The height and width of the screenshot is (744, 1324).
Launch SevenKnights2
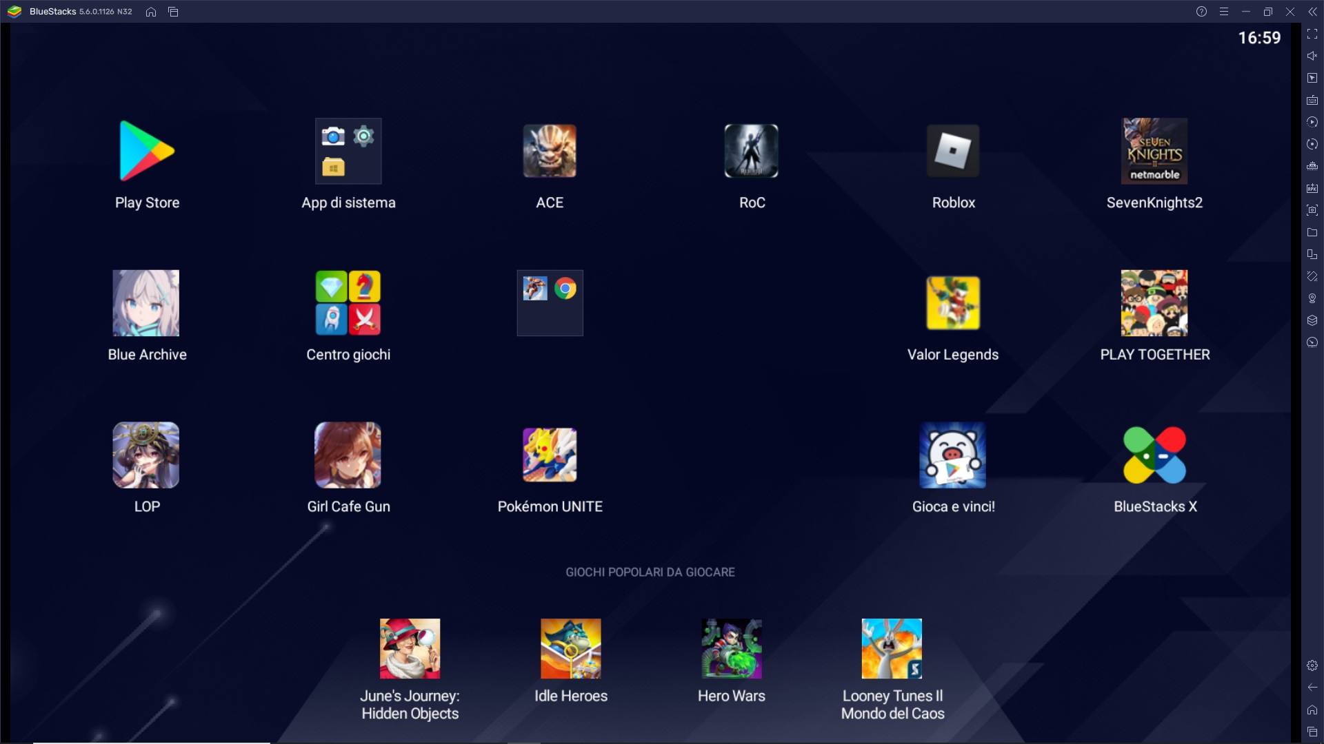click(1154, 151)
